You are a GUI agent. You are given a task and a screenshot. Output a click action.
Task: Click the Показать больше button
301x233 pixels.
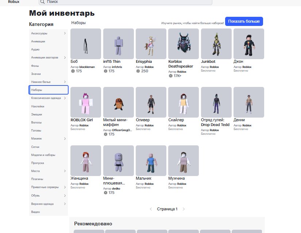point(244,21)
